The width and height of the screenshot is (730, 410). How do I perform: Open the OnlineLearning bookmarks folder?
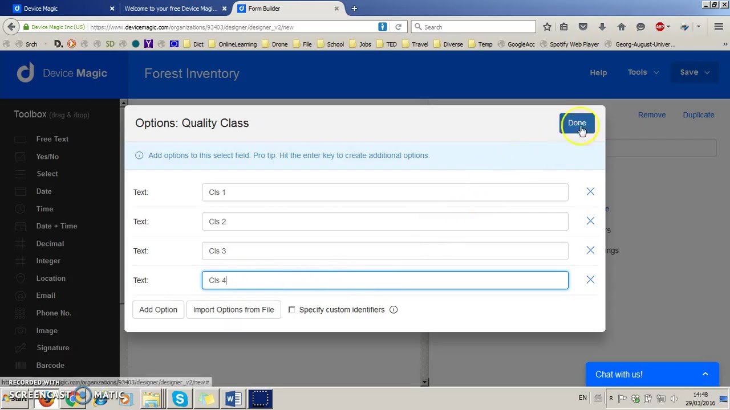pyautogui.click(x=233, y=44)
